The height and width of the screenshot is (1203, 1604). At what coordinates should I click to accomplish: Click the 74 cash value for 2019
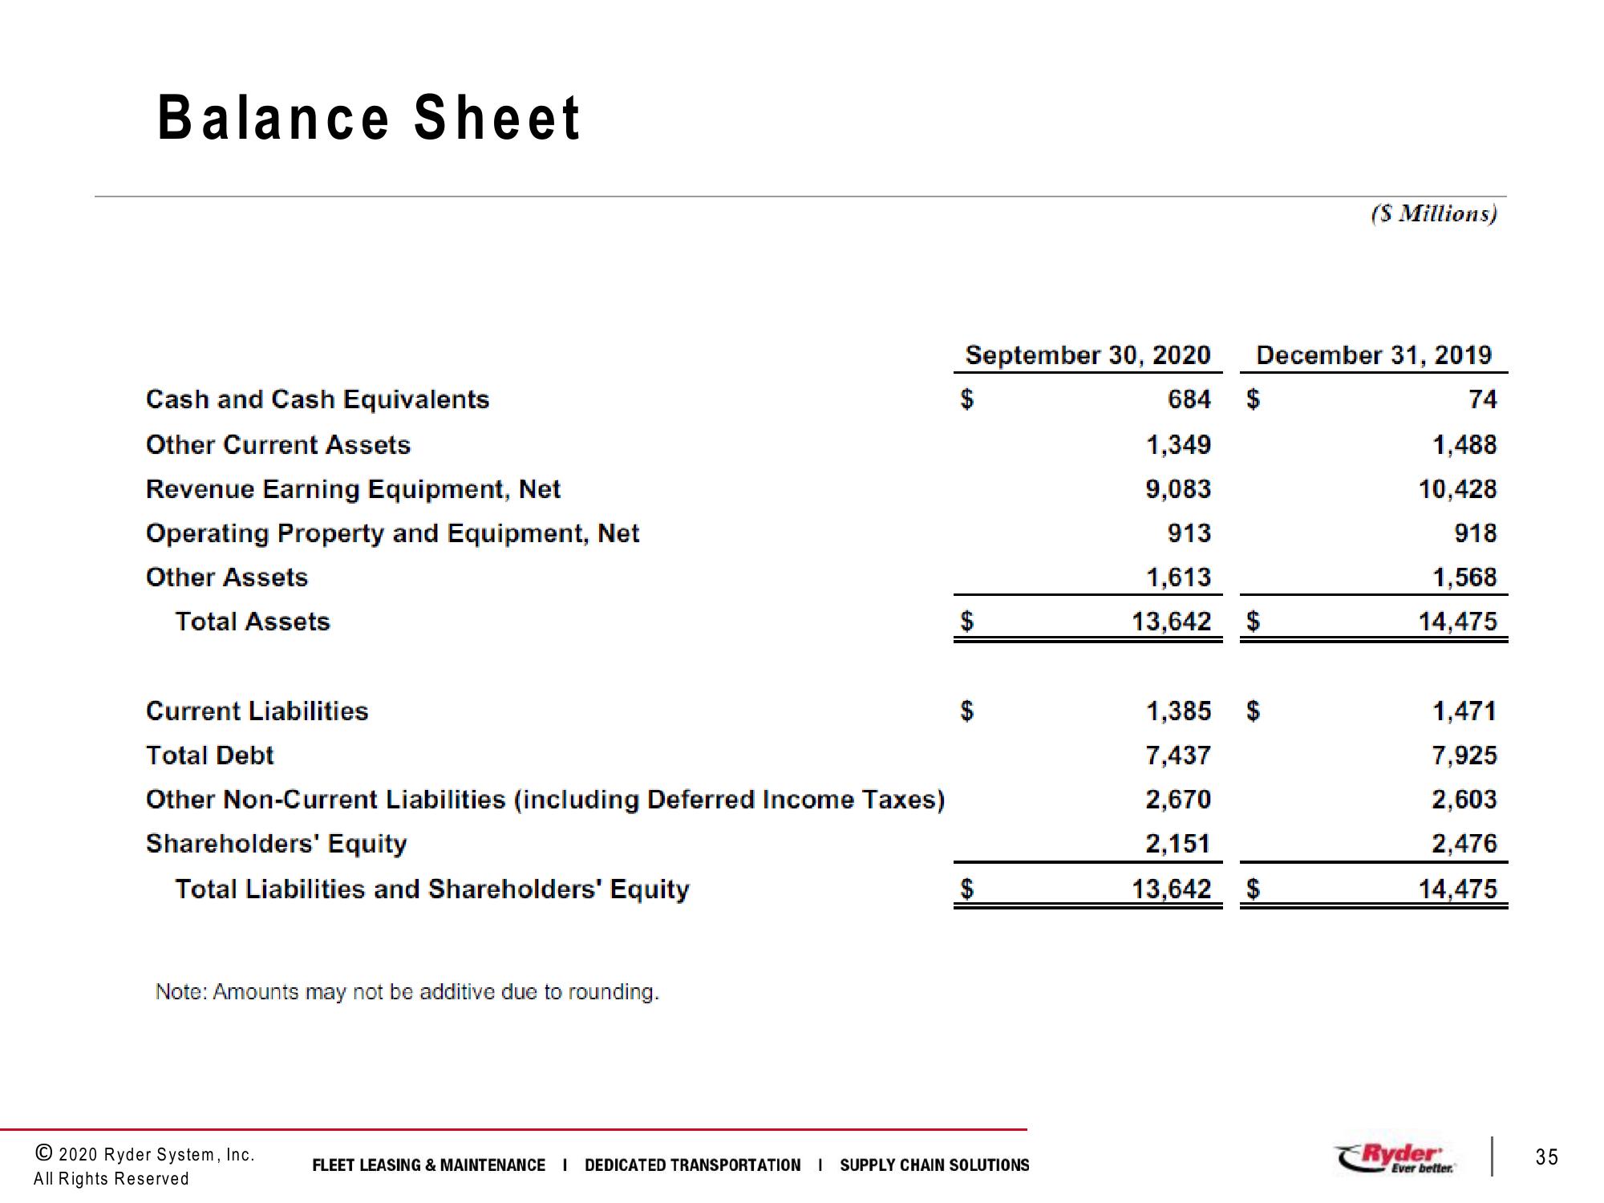[1482, 399]
